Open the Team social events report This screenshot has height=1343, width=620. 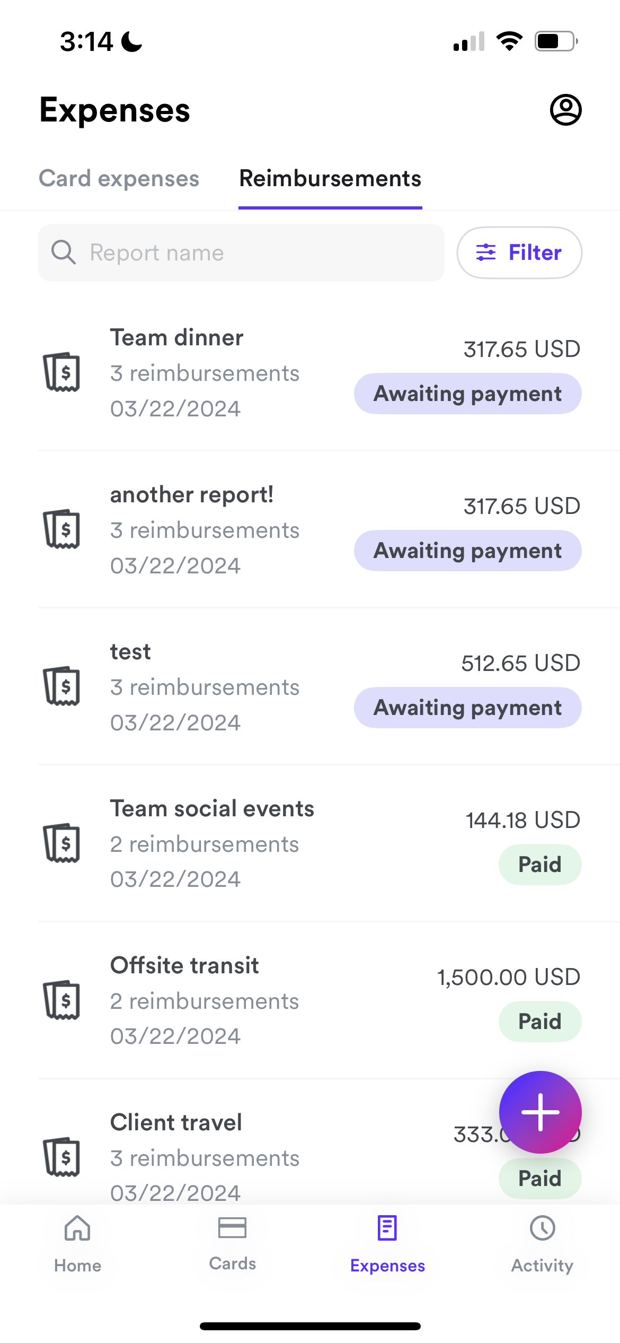(310, 843)
